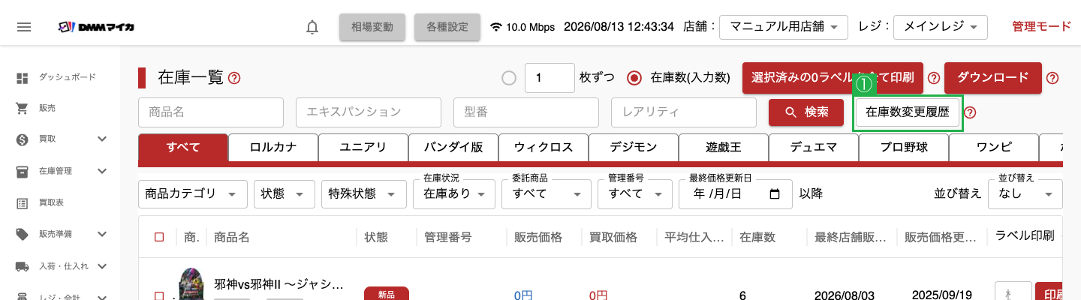This screenshot has height=300, width=1081.
Task: Switch to the デジモン tab
Action: tap(634, 147)
